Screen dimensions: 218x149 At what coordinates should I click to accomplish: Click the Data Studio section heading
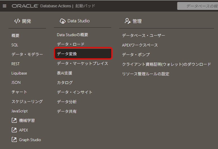click(79, 21)
